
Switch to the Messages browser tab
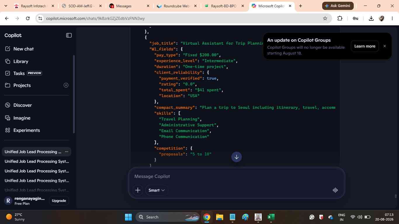coord(129,6)
